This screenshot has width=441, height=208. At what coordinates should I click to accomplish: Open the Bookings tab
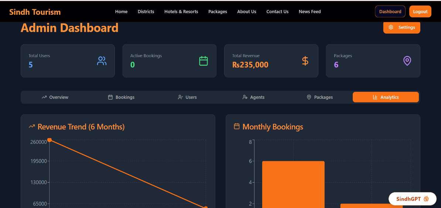(x=121, y=97)
